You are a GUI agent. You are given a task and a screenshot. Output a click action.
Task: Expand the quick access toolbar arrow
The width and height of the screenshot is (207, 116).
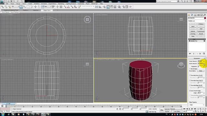(x=24, y=1)
